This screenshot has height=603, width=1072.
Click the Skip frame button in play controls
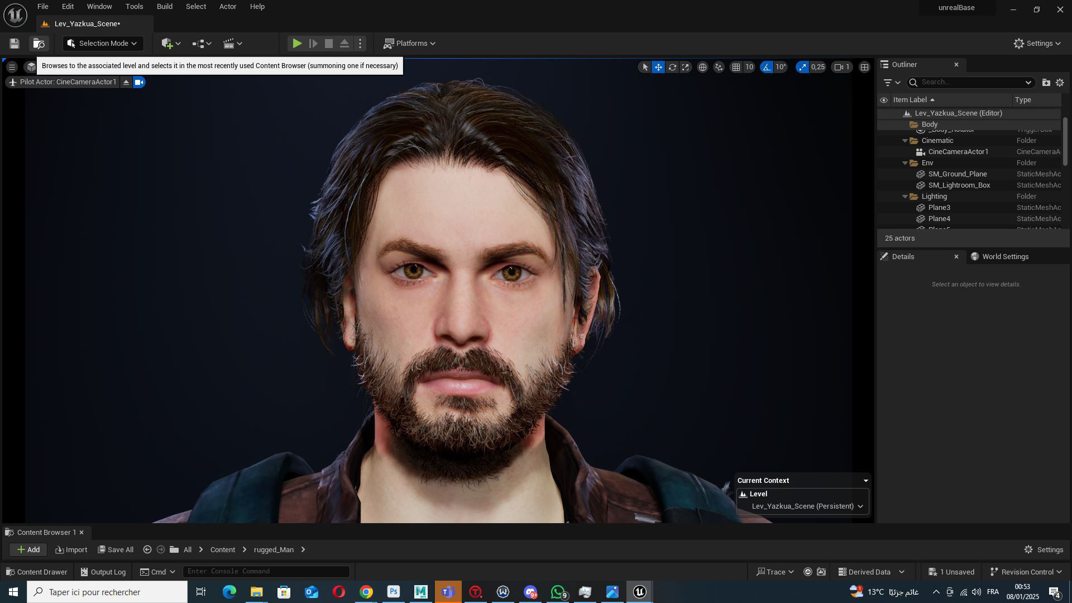point(313,44)
